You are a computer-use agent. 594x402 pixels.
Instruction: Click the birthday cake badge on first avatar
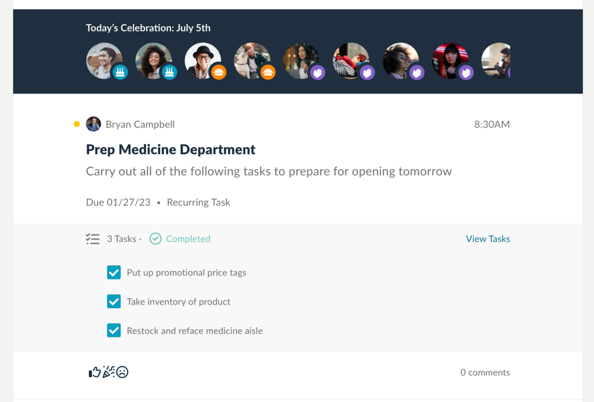pos(120,72)
